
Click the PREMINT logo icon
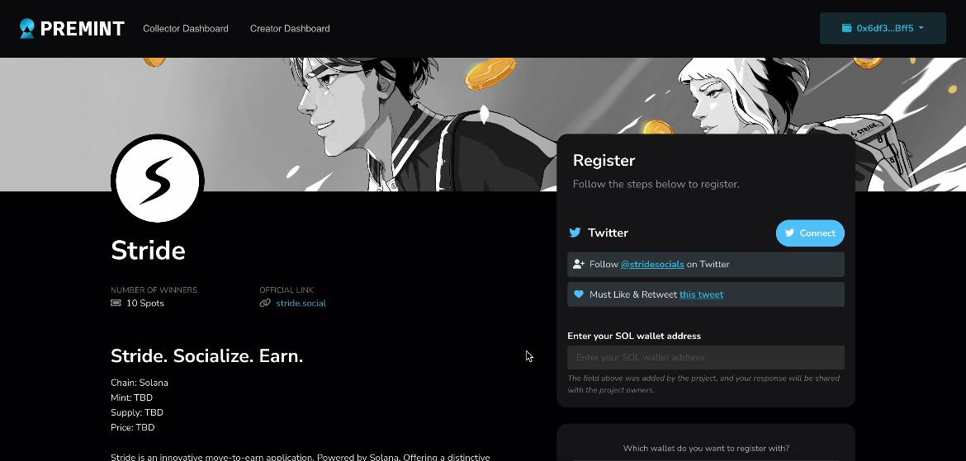point(27,28)
